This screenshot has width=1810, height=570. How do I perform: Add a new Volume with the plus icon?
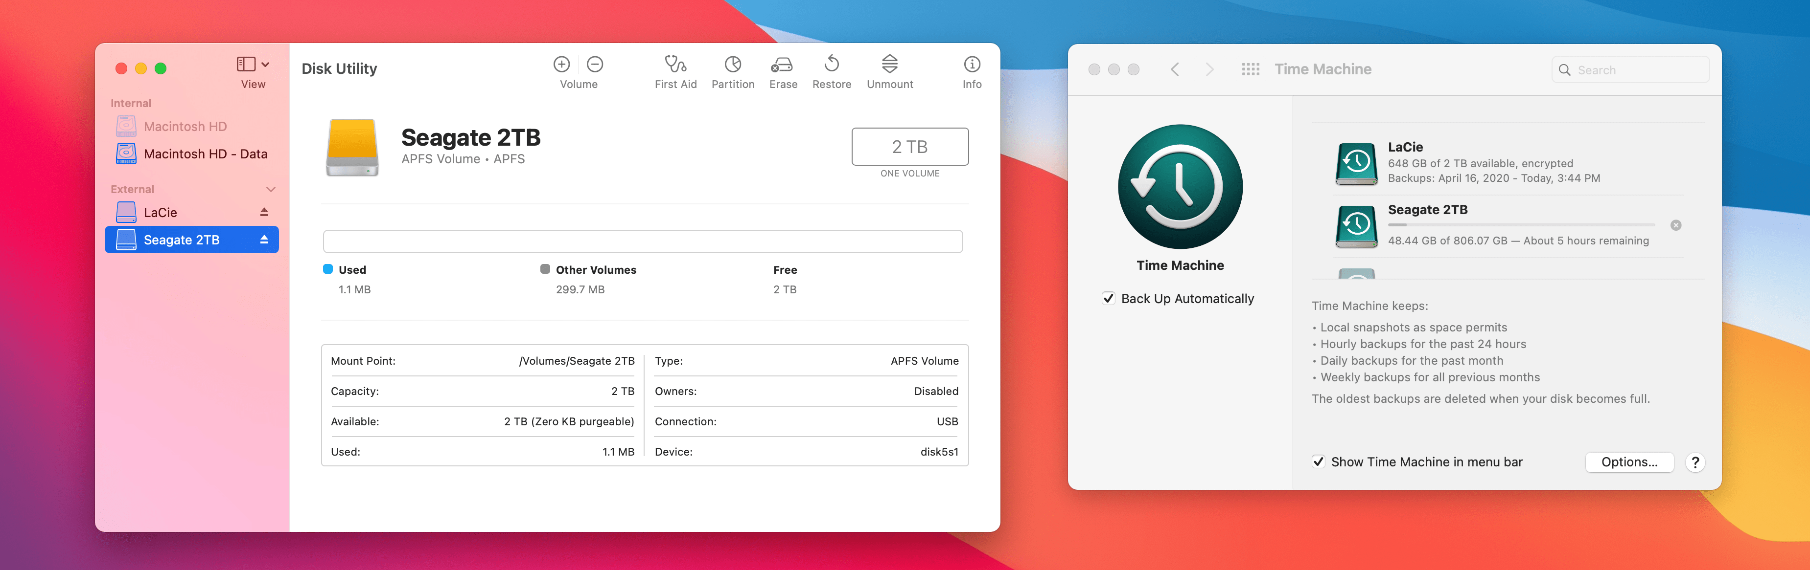(561, 64)
